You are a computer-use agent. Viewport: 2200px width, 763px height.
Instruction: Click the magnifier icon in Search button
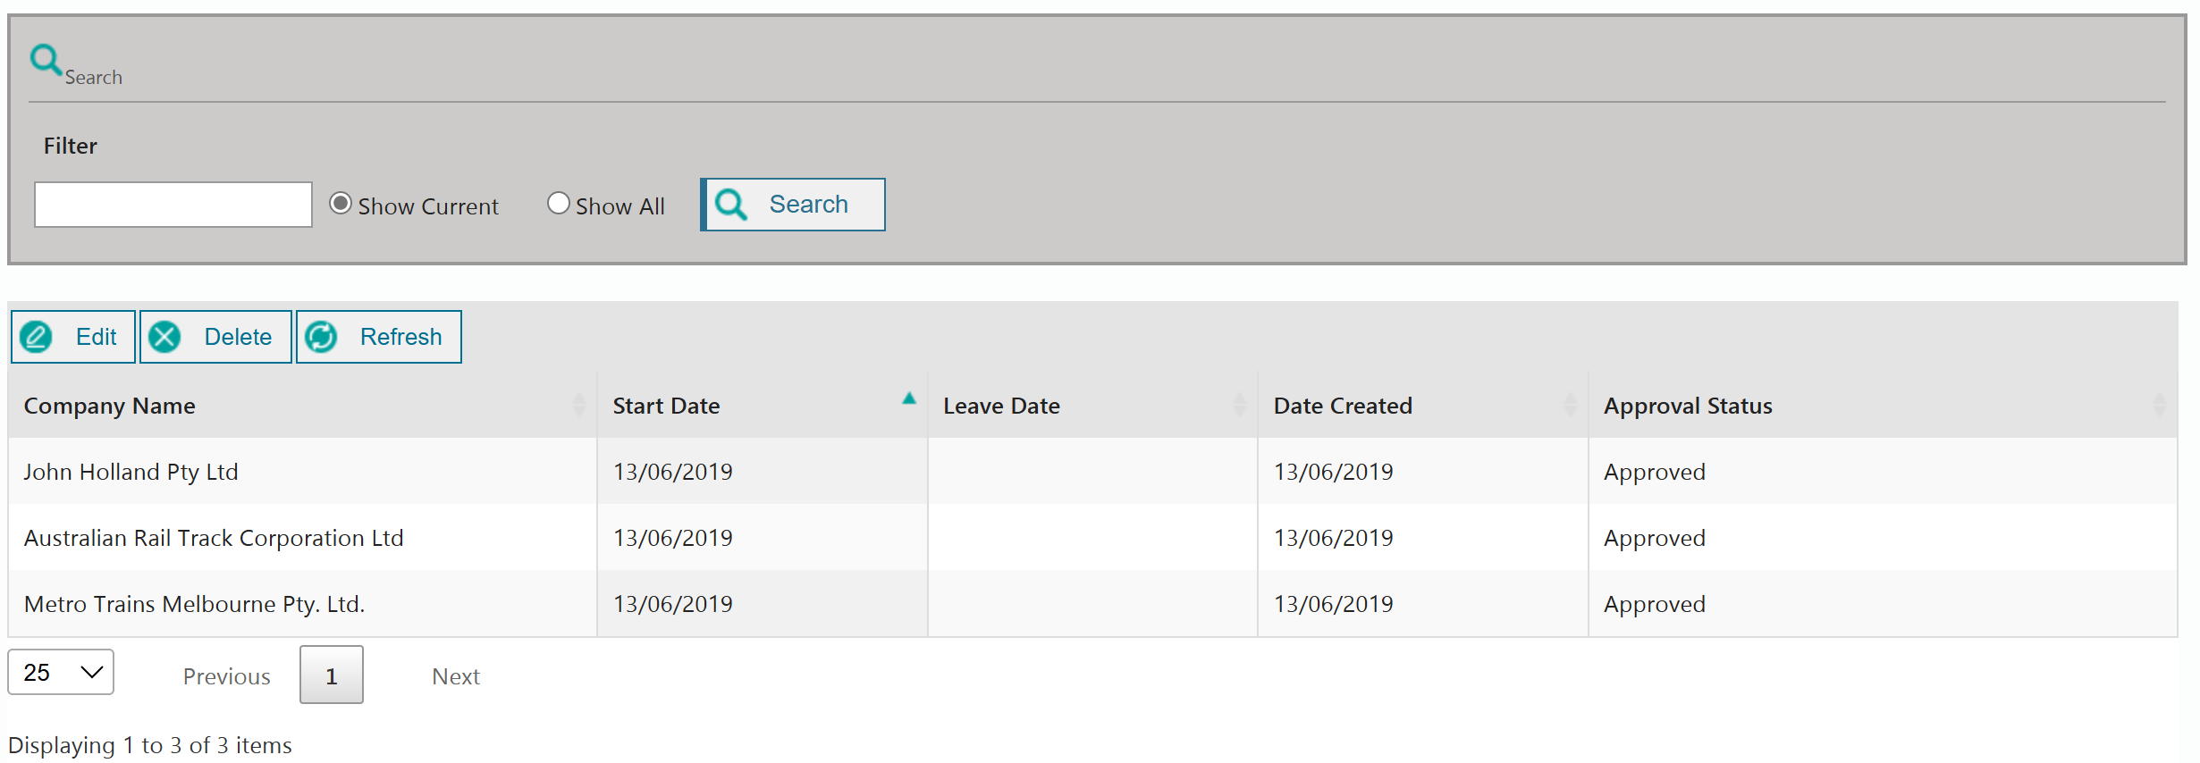pyautogui.click(x=731, y=205)
